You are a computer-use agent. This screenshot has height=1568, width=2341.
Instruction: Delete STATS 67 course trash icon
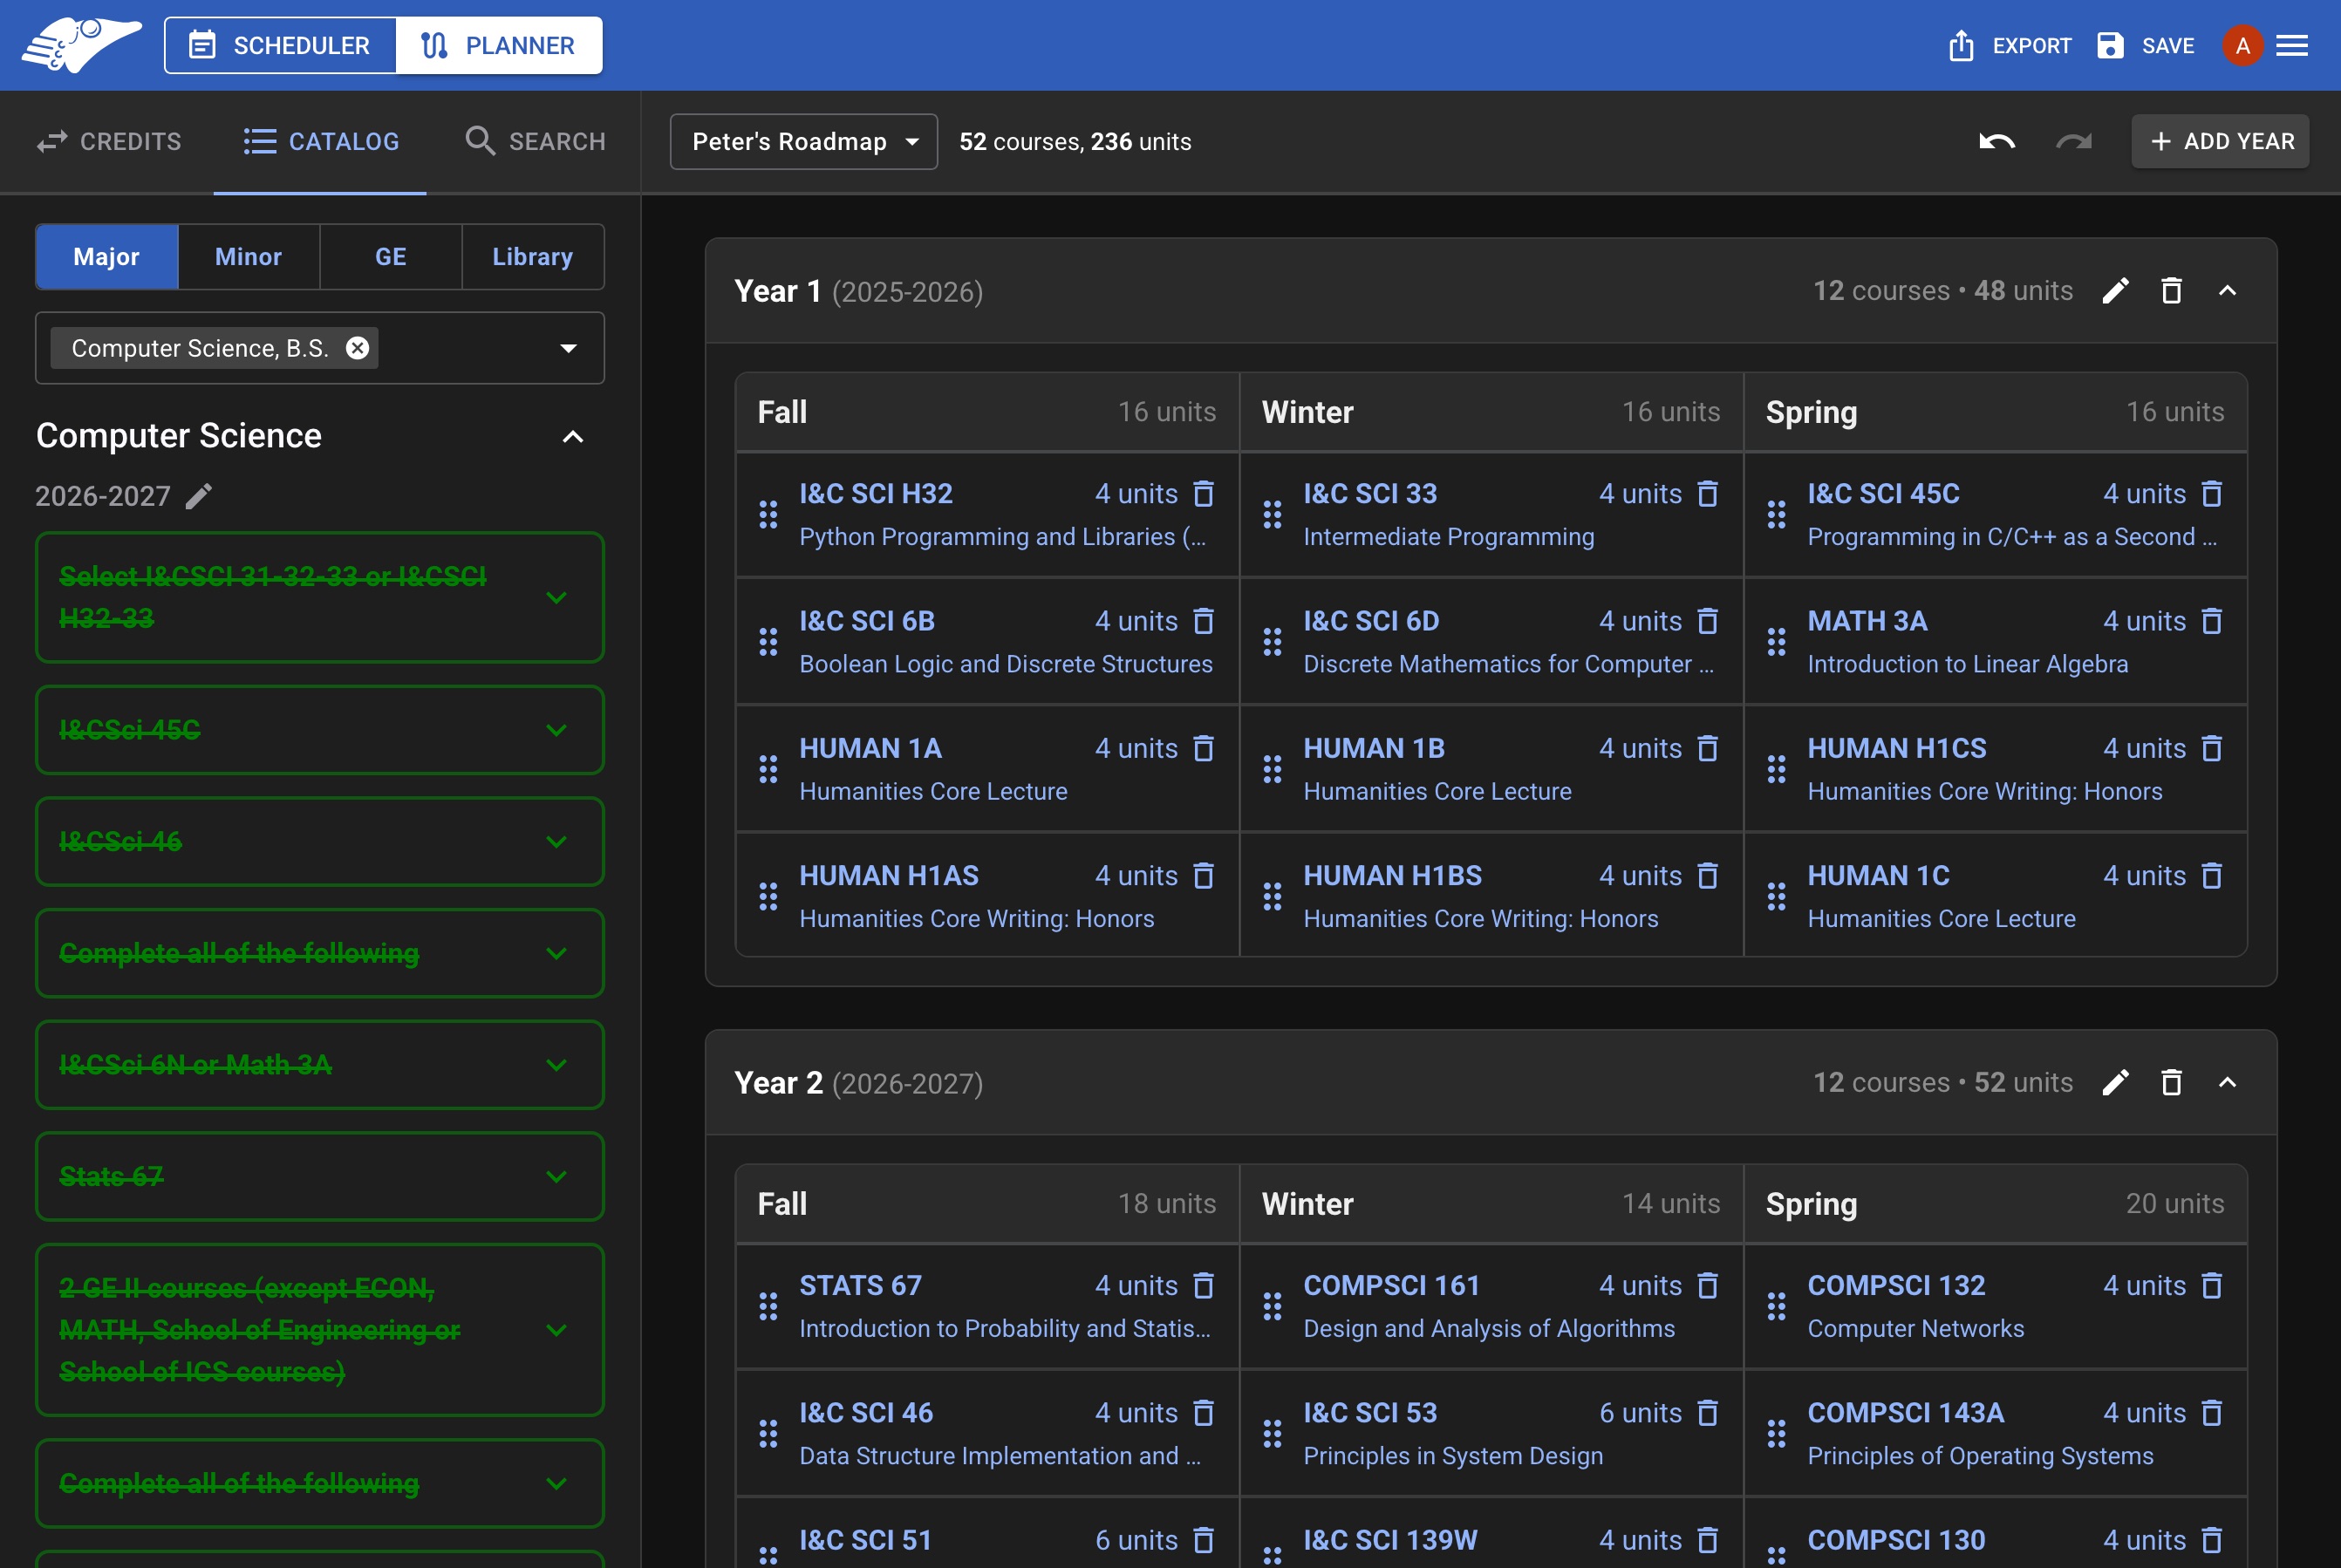click(1204, 1285)
